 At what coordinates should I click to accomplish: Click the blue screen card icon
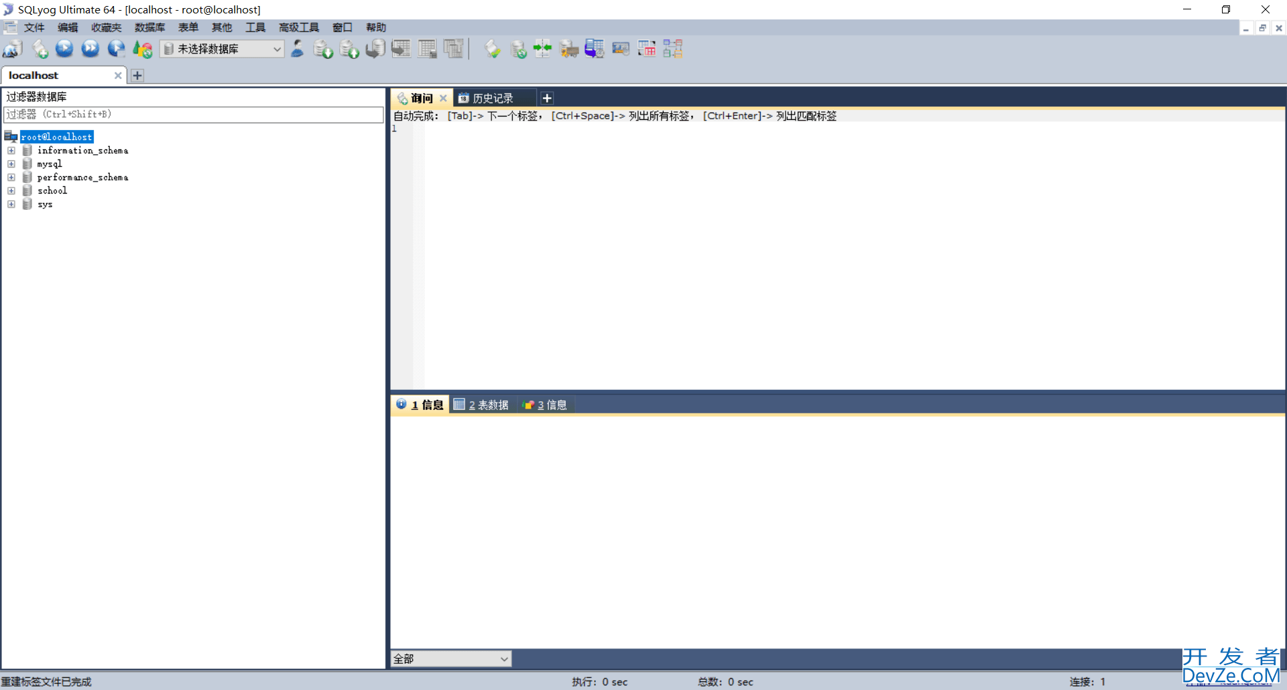621,49
